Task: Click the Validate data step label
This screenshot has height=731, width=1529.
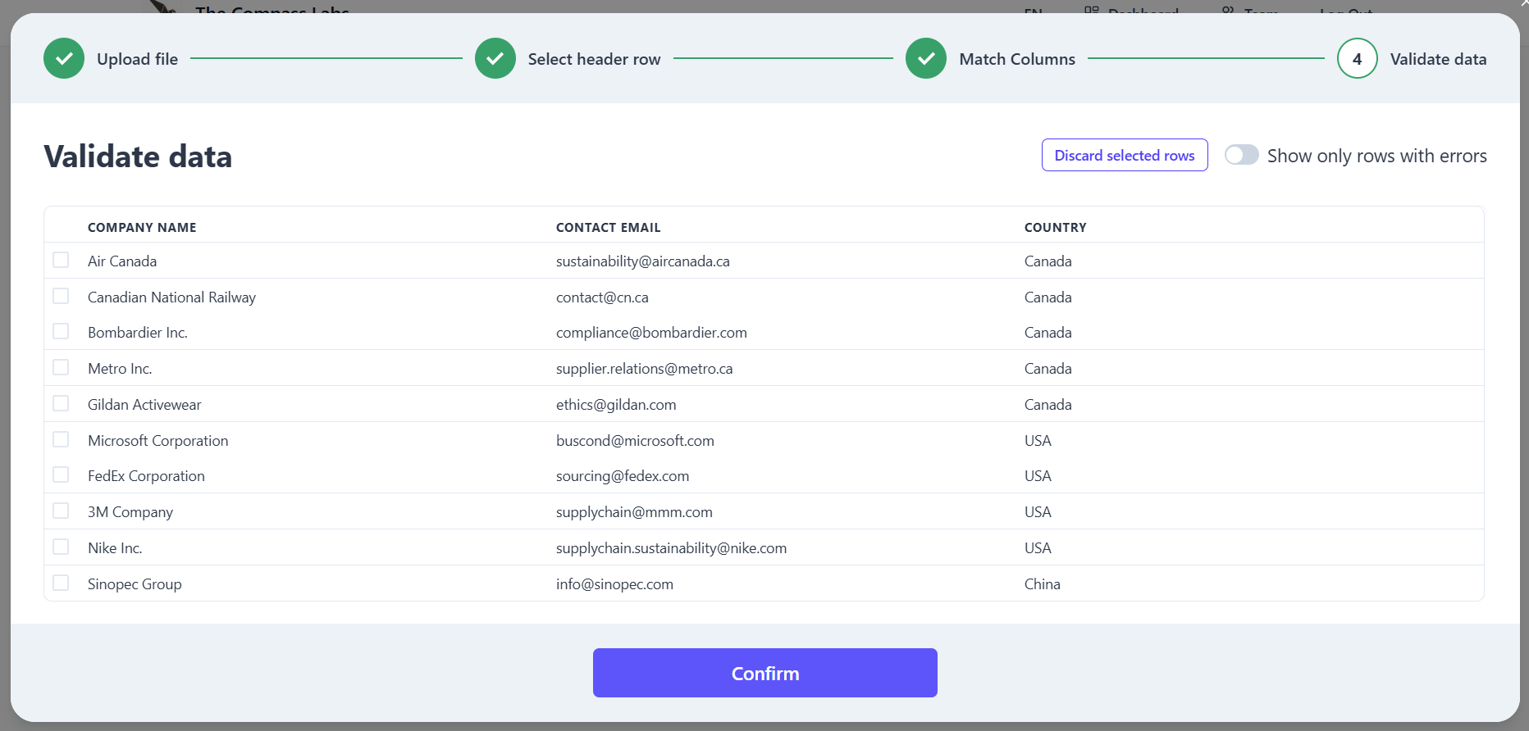Action: [x=1438, y=59]
